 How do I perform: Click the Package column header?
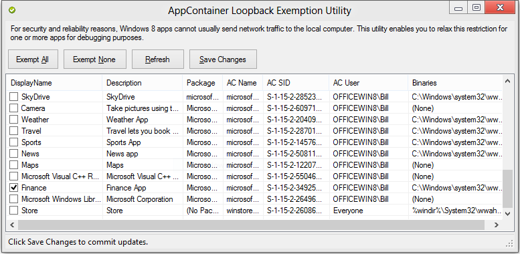(x=203, y=83)
